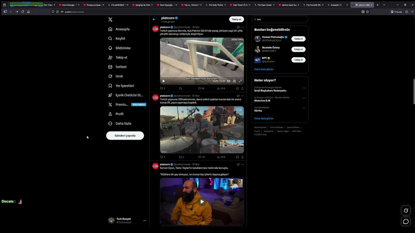Screen dimensions: 415x233
Task: Play the Bonnie video
Action: coord(163,81)
